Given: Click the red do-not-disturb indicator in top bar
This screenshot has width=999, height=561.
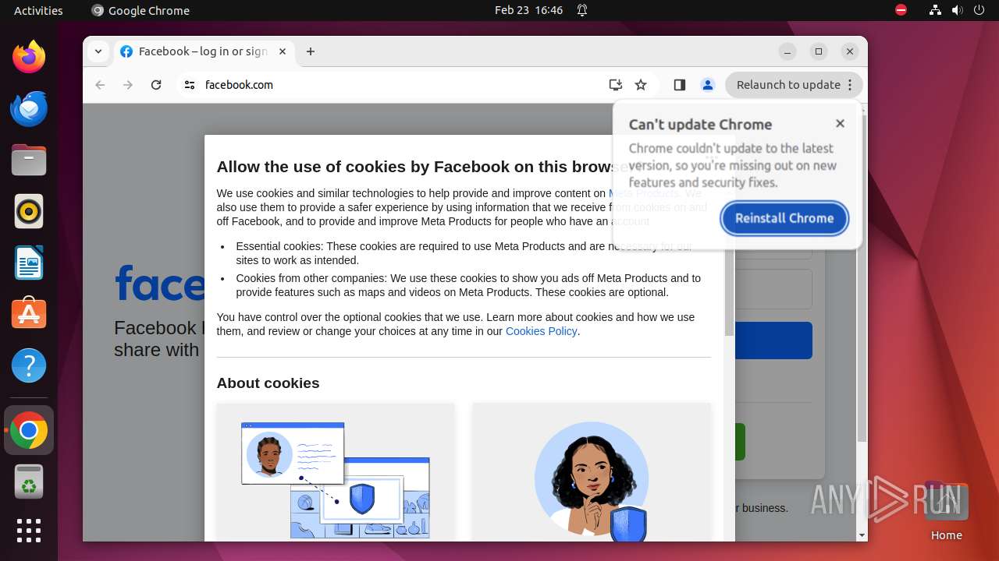Looking at the screenshot, I should pos(901,10).
